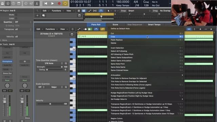Open piano roll Functions menu
This screenshot has height=122, width=217.
[51, 29]
